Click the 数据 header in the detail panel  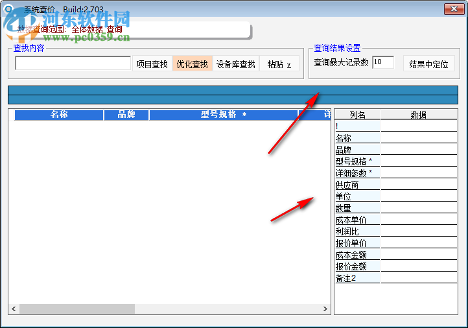(x=419, y=115)
